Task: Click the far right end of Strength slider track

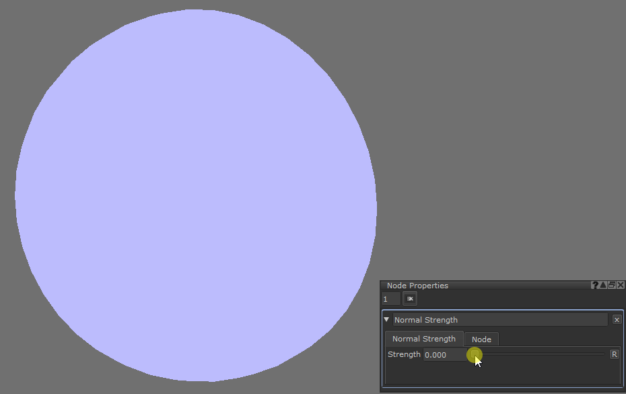Action: click(x=603, y=354)
